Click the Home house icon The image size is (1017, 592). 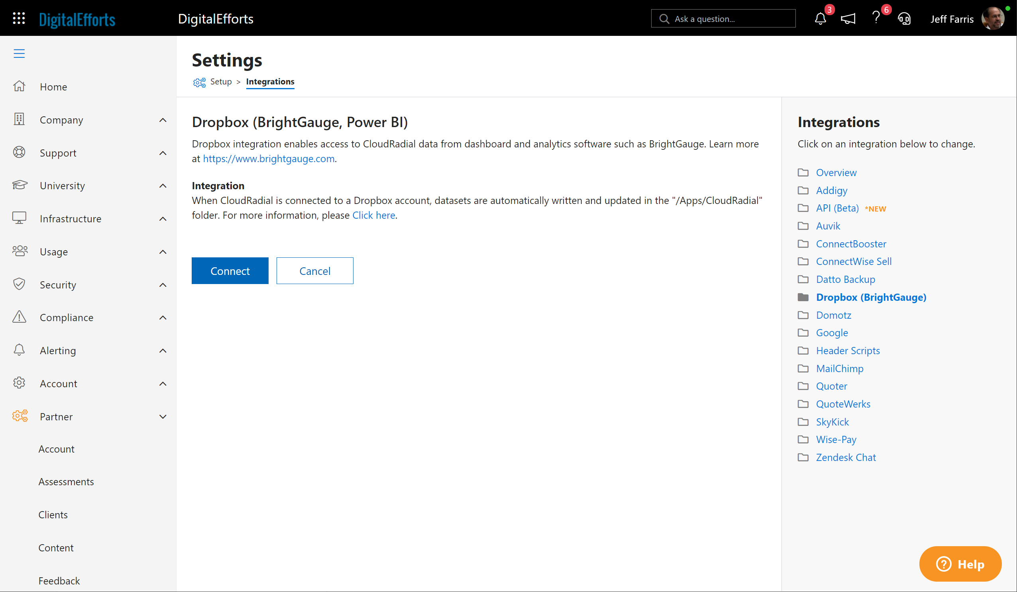click(x=19, y=86)
